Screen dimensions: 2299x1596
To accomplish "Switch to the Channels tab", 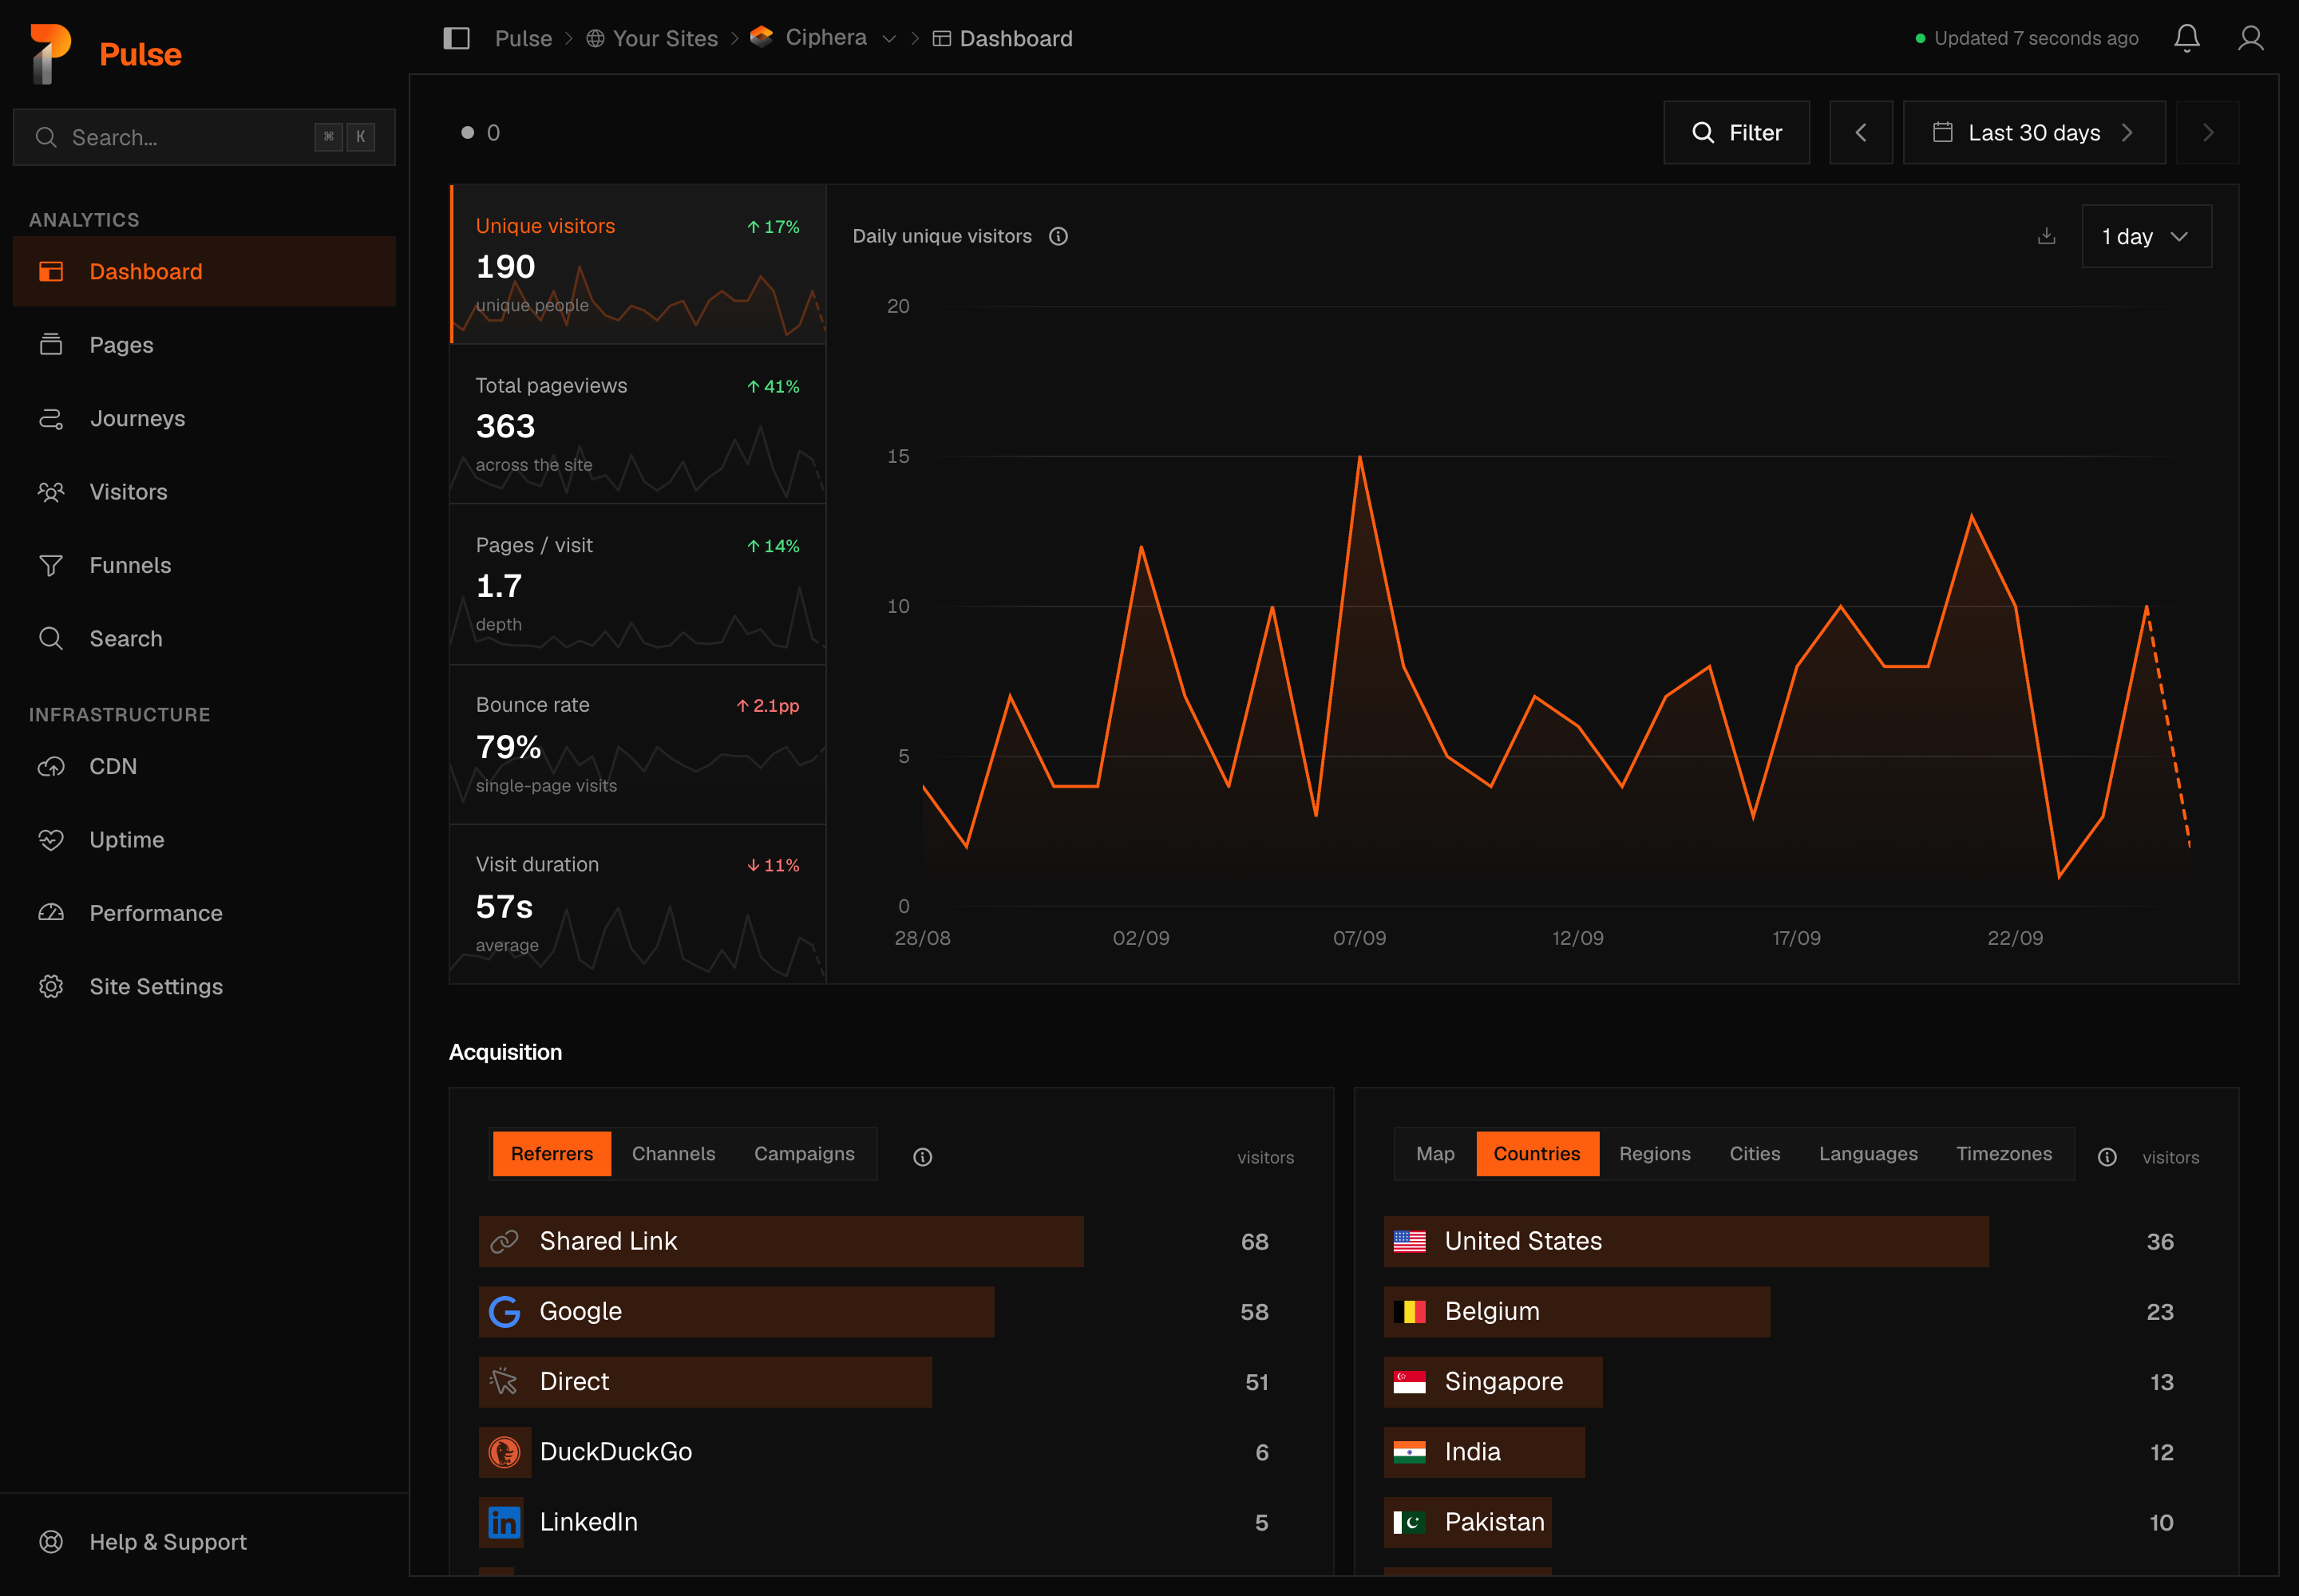I will pyautogui.click(x=673, y=1154).
